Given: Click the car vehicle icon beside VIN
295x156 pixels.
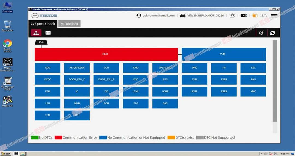Looking at the screenshot, I should [x=183, y=15].
